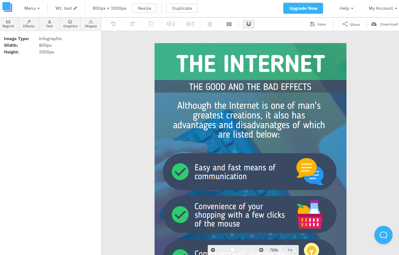Click Save in the toolbar

coord(318,24)
